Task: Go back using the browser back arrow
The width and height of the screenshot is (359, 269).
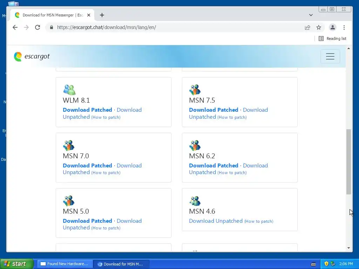Action: [x=15, y=27]
